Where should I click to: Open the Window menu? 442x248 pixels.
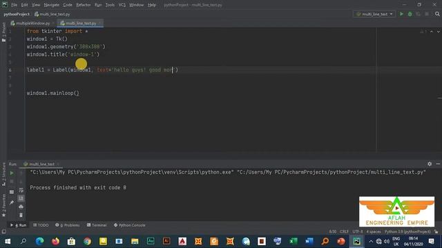(137, 5)
